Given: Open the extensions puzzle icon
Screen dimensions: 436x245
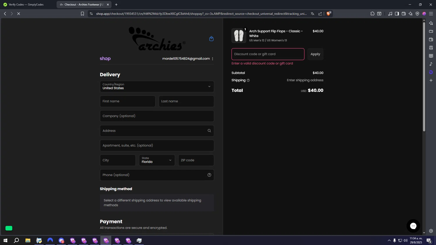Looking at the screenshot, I should click(372, 14).
